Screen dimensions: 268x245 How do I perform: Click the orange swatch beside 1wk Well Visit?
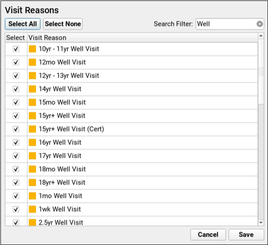tap(32, 209)
